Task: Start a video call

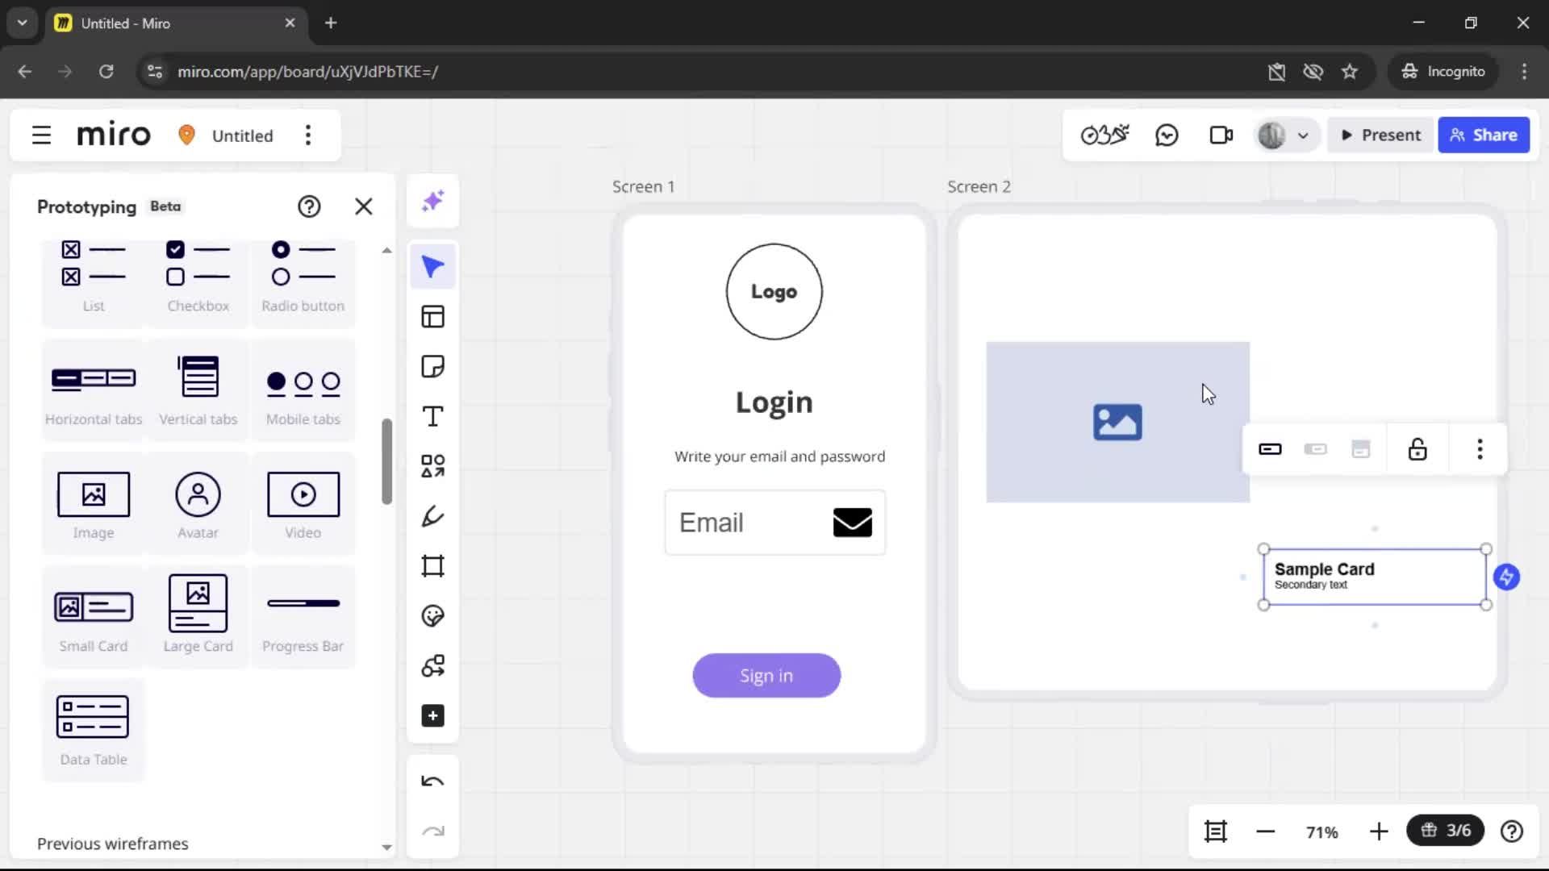Action: (1221, 135)
